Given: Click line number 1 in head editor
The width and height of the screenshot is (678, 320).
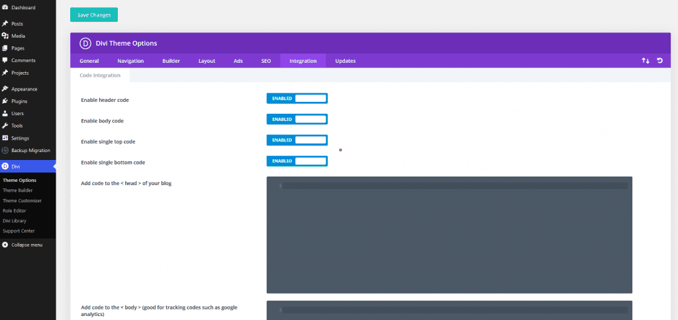Looking at the screenshot, I should pos(280,186).
